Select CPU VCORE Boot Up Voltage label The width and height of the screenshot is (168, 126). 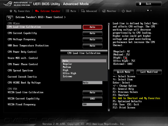(x=24, y=83)
